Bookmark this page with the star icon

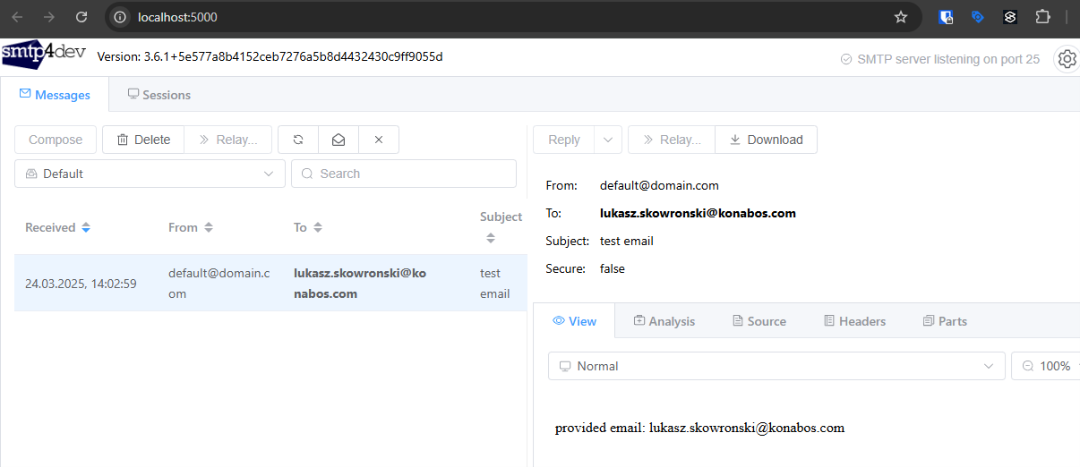coord(901,17)
